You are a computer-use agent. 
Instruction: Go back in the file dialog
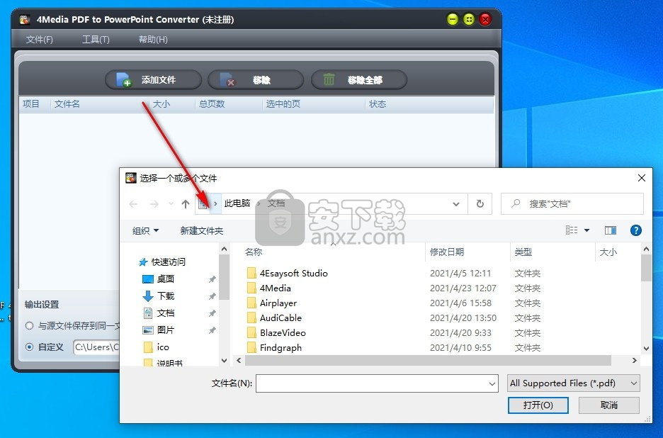pos(134,204)
